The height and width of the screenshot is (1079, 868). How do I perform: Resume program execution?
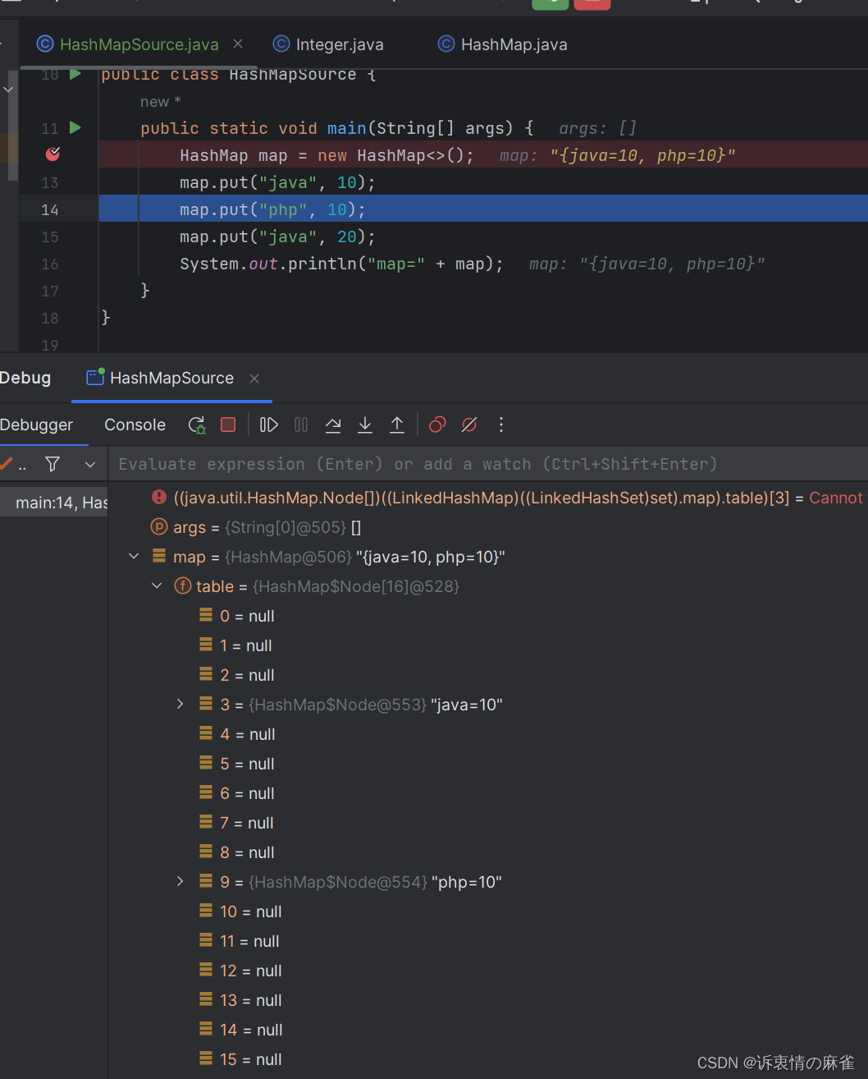coord(268,425)
